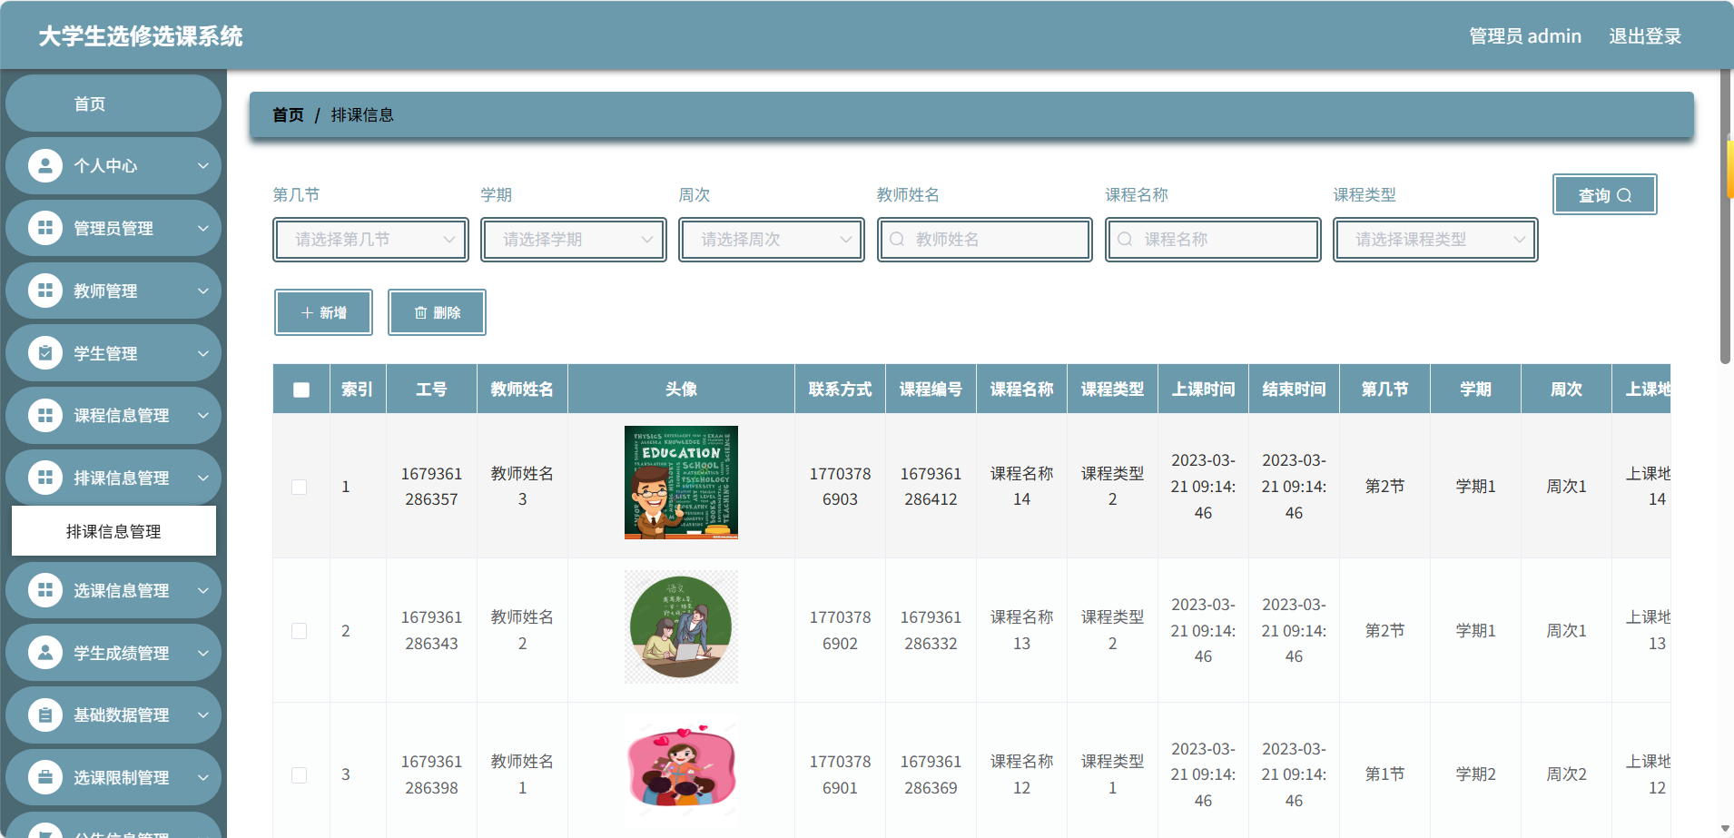Expand the 课程信息管理 menu chevron
The width and height of the screenshot is (1734, 838).
click(203, 415)
